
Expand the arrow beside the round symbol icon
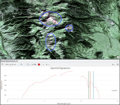coord(49,65)
